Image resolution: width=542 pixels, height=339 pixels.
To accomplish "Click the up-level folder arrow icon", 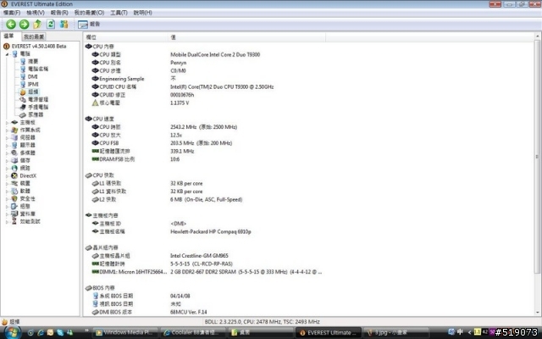I will tap(37, 24).
